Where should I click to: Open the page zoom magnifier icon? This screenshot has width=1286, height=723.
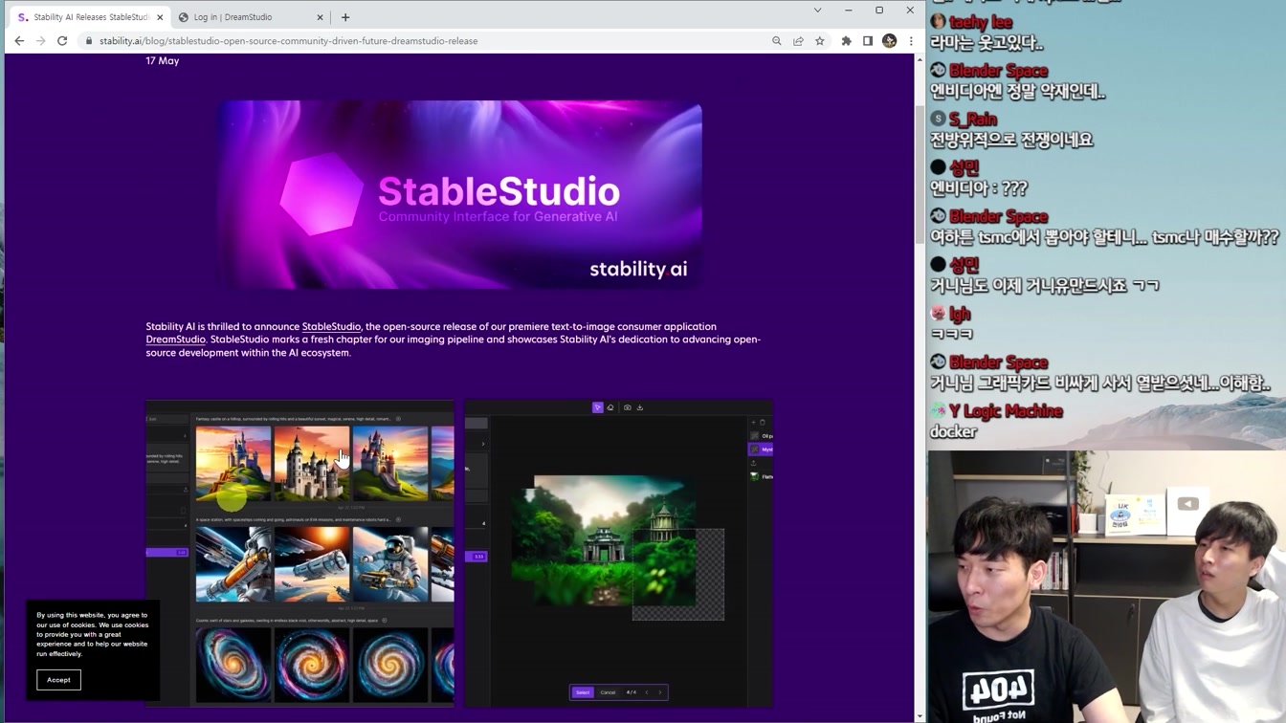(x=777, y=41)
